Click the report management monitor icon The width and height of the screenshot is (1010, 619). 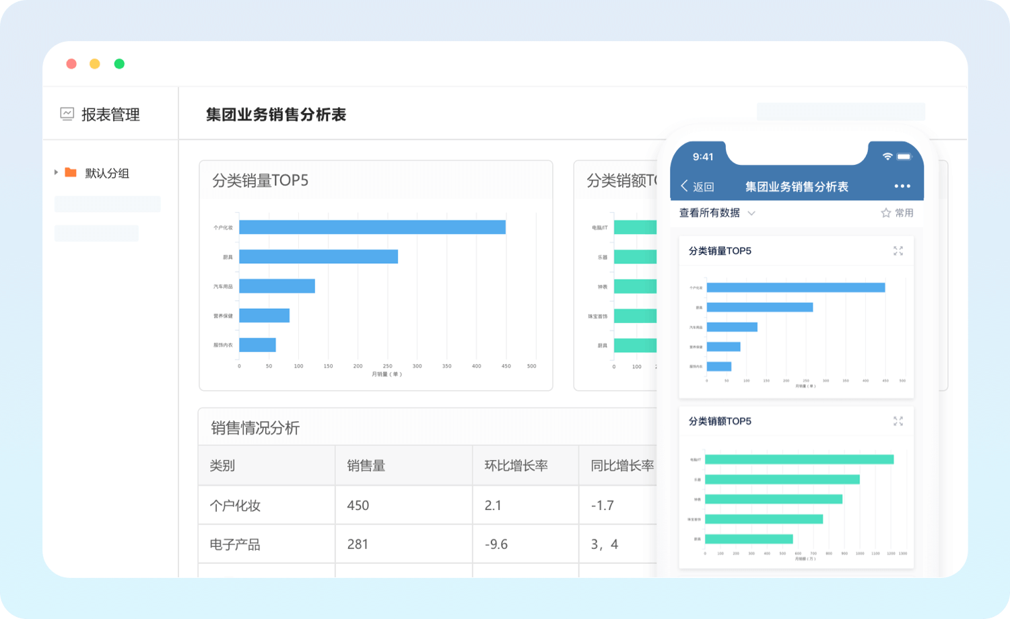pos(67,114)
